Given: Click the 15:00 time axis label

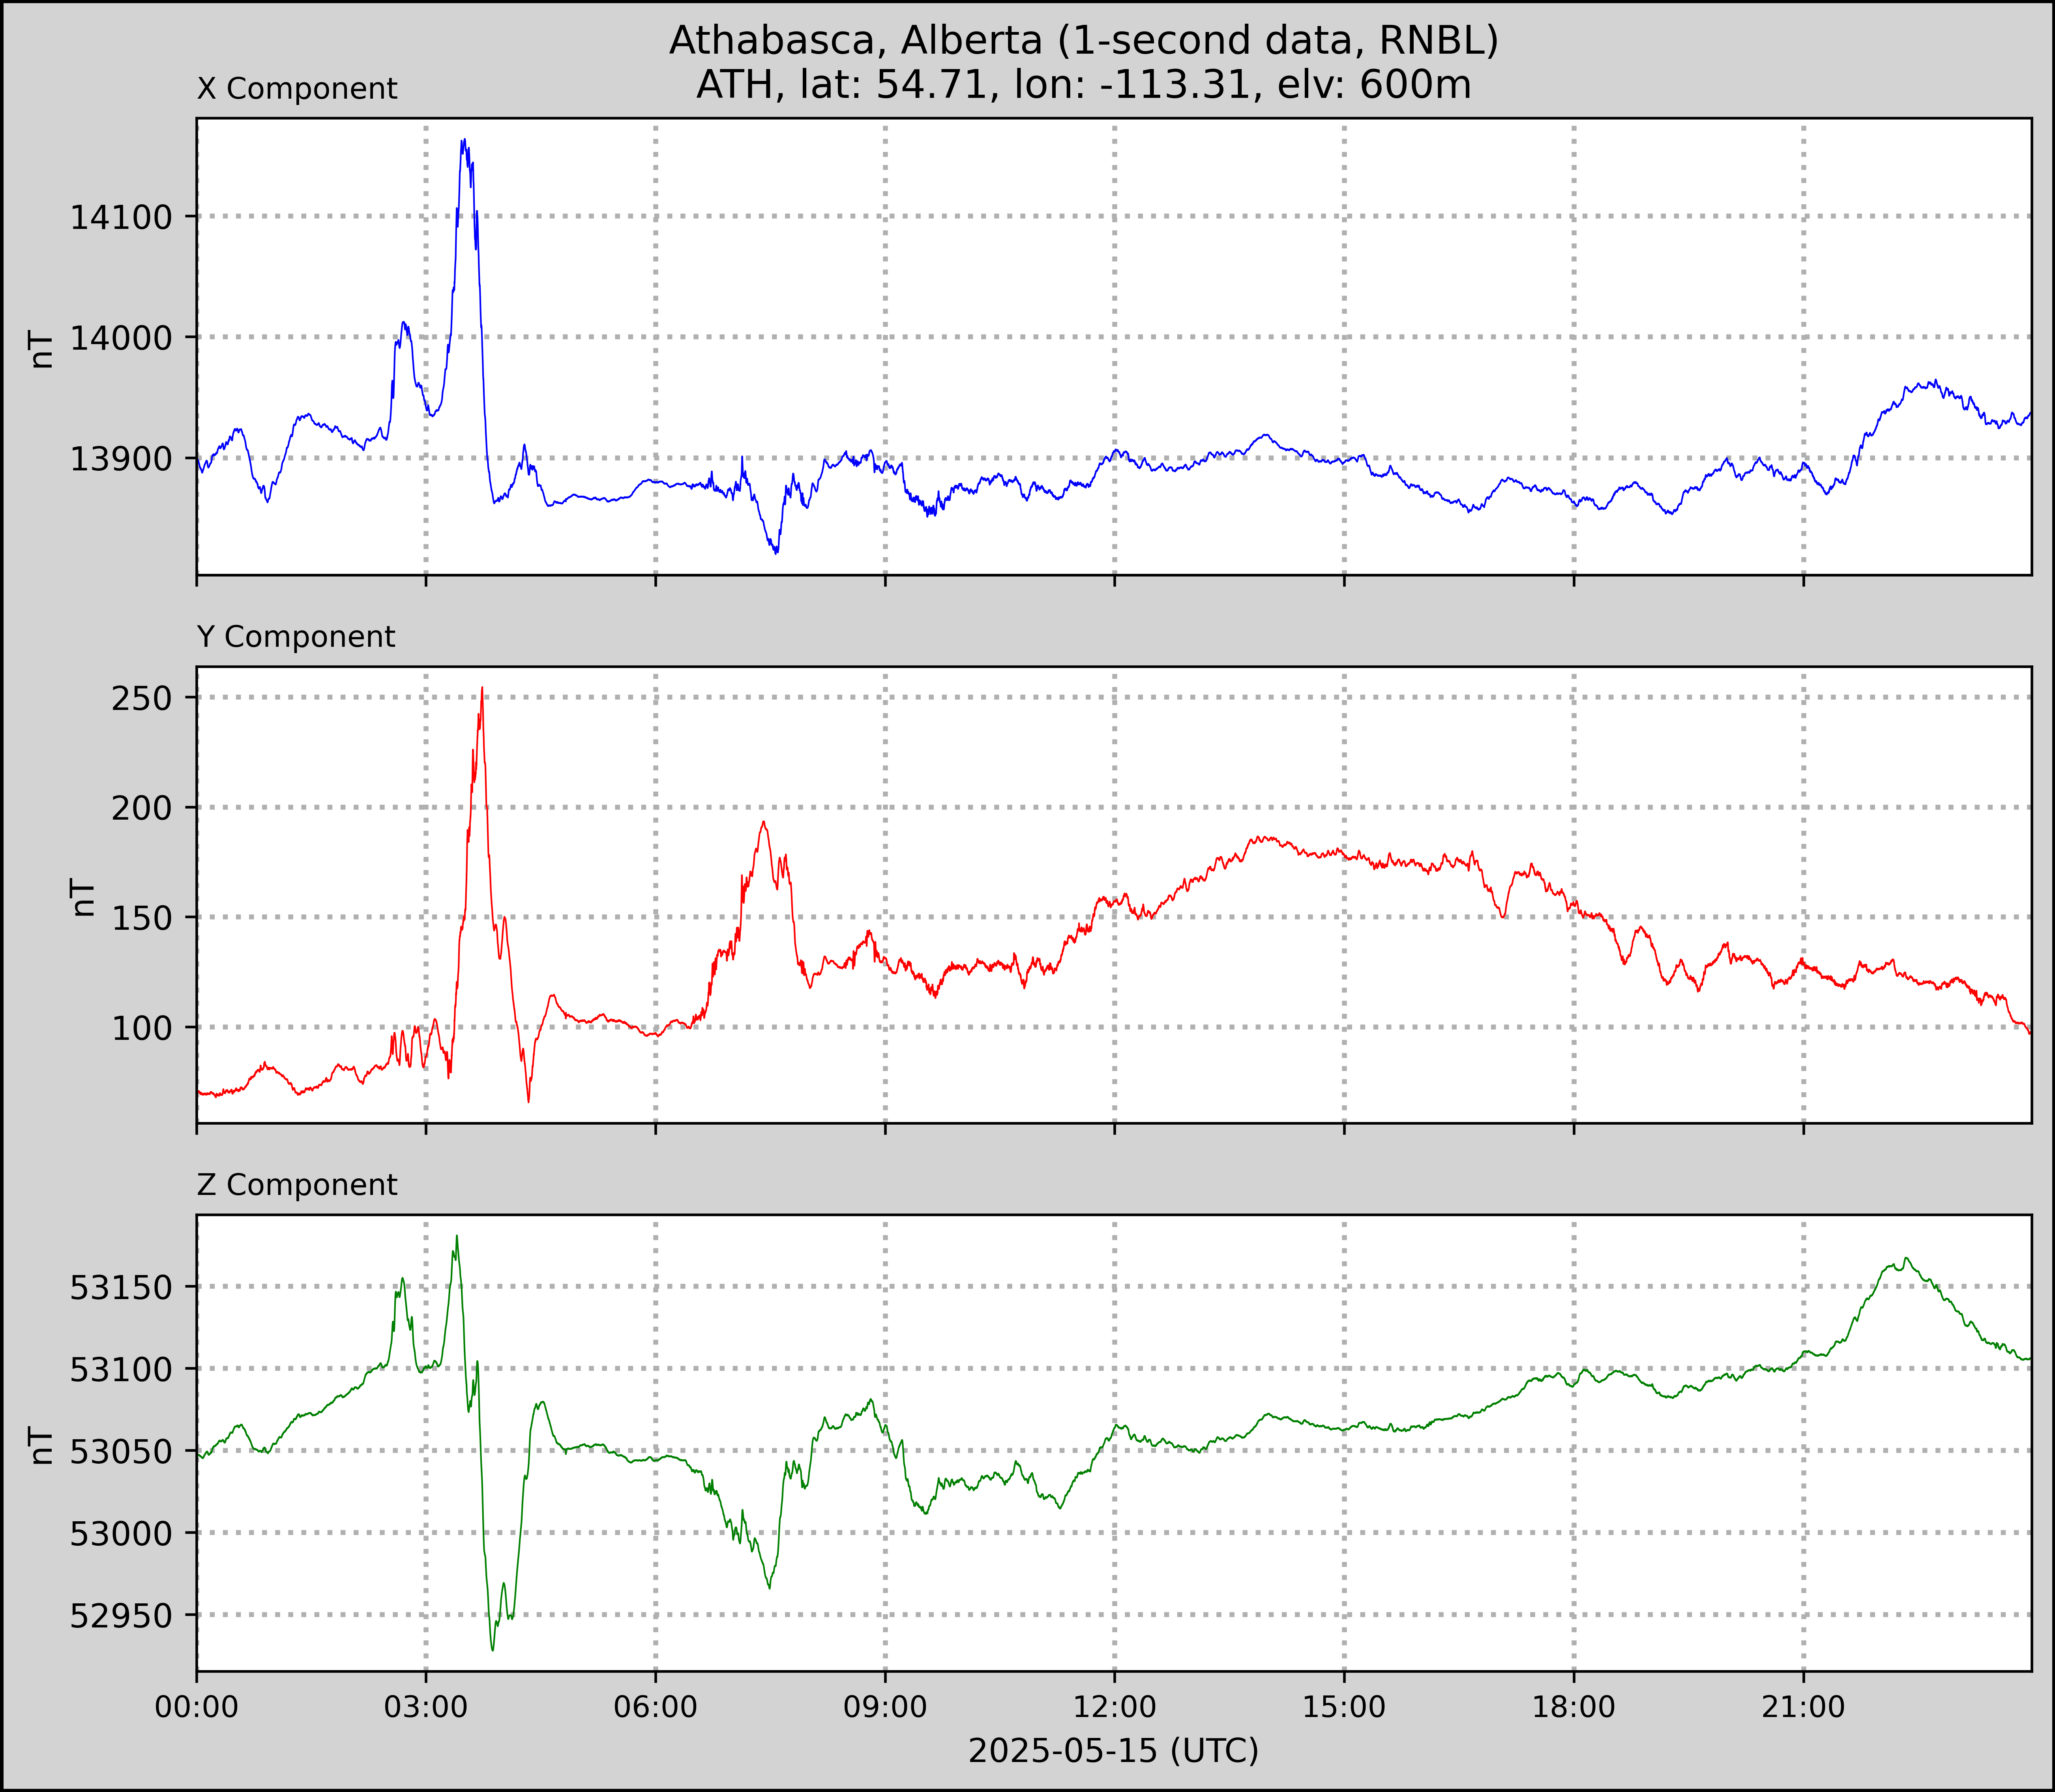Looking at the screenshot, I should [x=1344, y=1707].
